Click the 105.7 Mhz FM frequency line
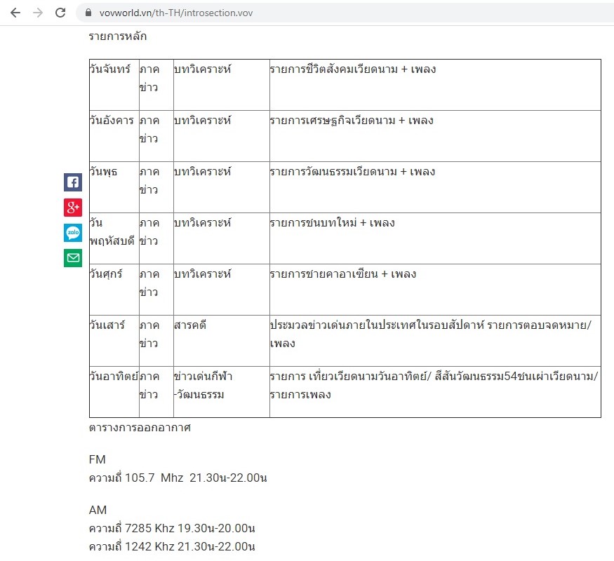 pos(178,478)
